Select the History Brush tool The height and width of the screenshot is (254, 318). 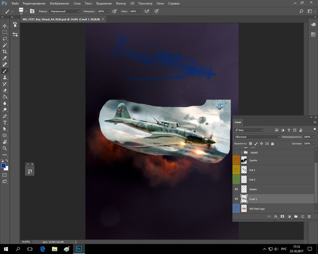pos(5,84)
